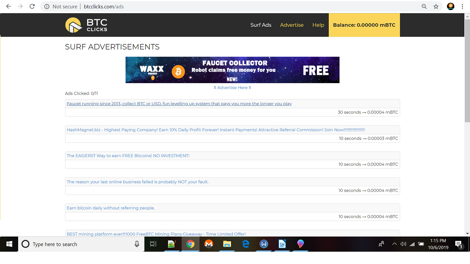The height and width of the screenshot is (264, 470).
Task: Click the 'Ads Clicked: 0/11' text
Action: pyautogui.click(x=82, y=93)
